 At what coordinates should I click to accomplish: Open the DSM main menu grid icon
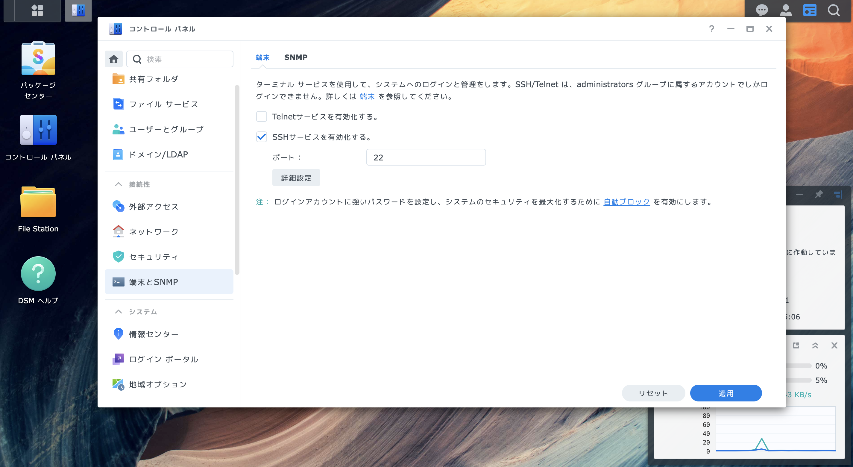[x=37, y=10]
